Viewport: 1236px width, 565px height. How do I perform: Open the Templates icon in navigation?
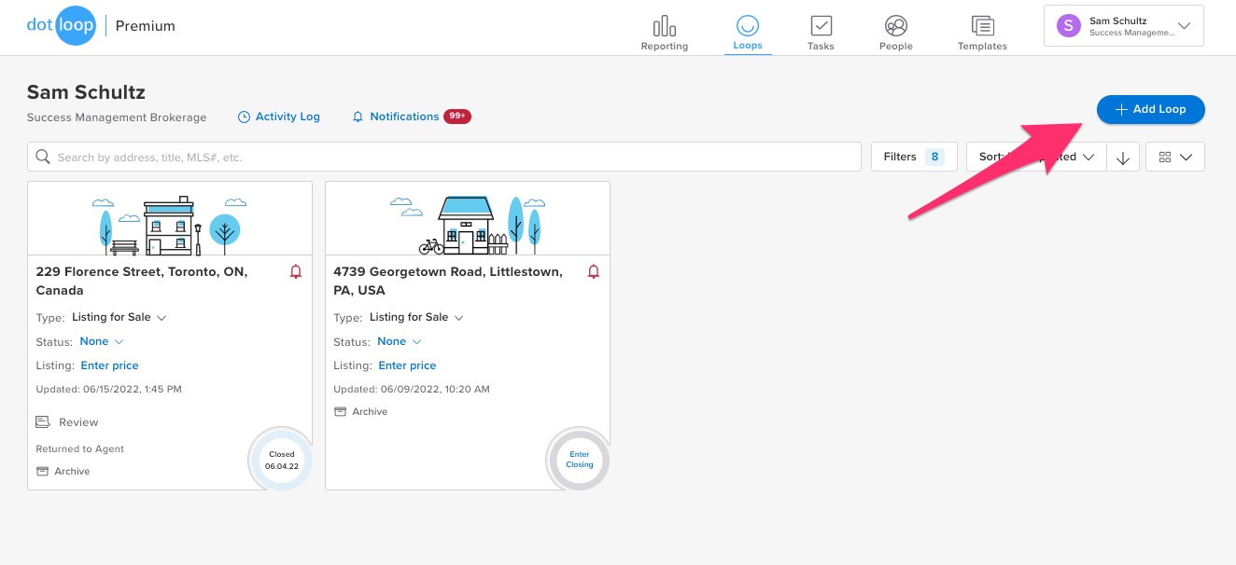pyautogui.click(x=982, y=26)
